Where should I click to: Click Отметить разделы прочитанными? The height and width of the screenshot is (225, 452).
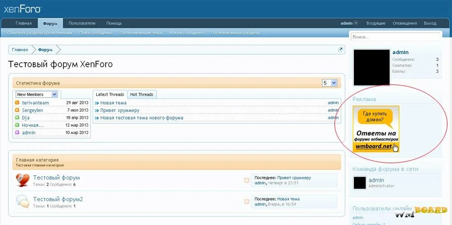point(39,33)
